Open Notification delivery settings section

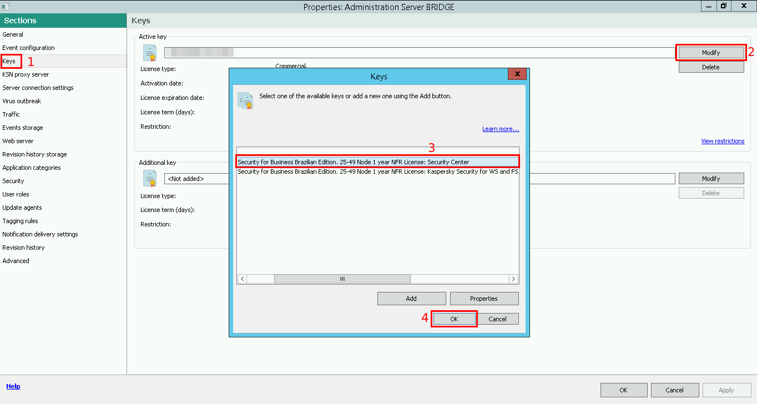(40, 234)
